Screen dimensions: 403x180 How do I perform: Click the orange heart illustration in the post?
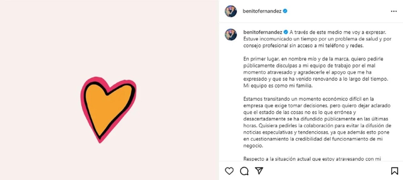(107, 104)
